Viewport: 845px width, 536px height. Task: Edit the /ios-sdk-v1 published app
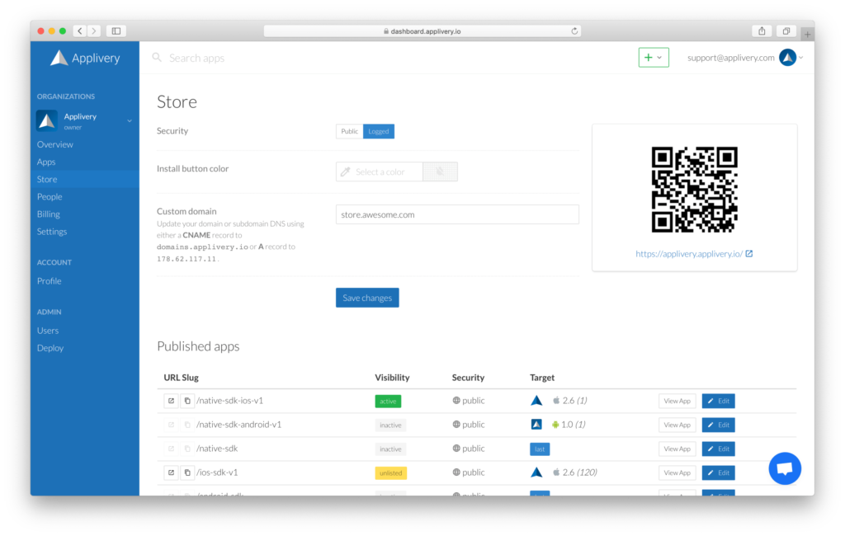coord(719,473)
